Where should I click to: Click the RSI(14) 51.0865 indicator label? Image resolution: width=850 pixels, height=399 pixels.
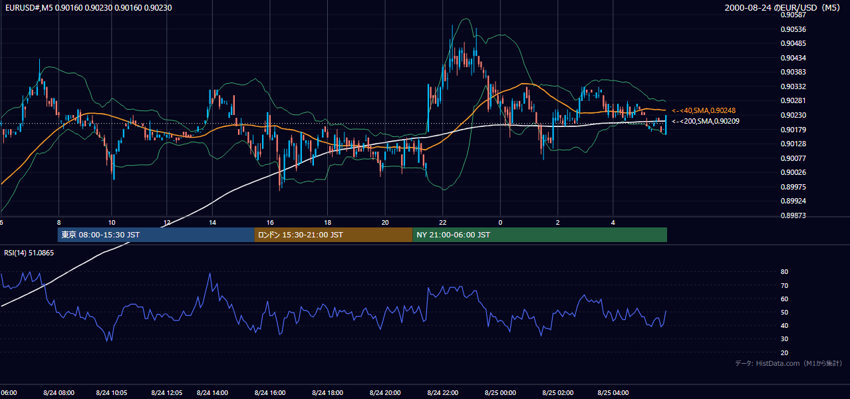click(29, 253)
